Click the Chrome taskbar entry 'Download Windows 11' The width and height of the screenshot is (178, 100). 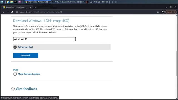pos(38,2)
